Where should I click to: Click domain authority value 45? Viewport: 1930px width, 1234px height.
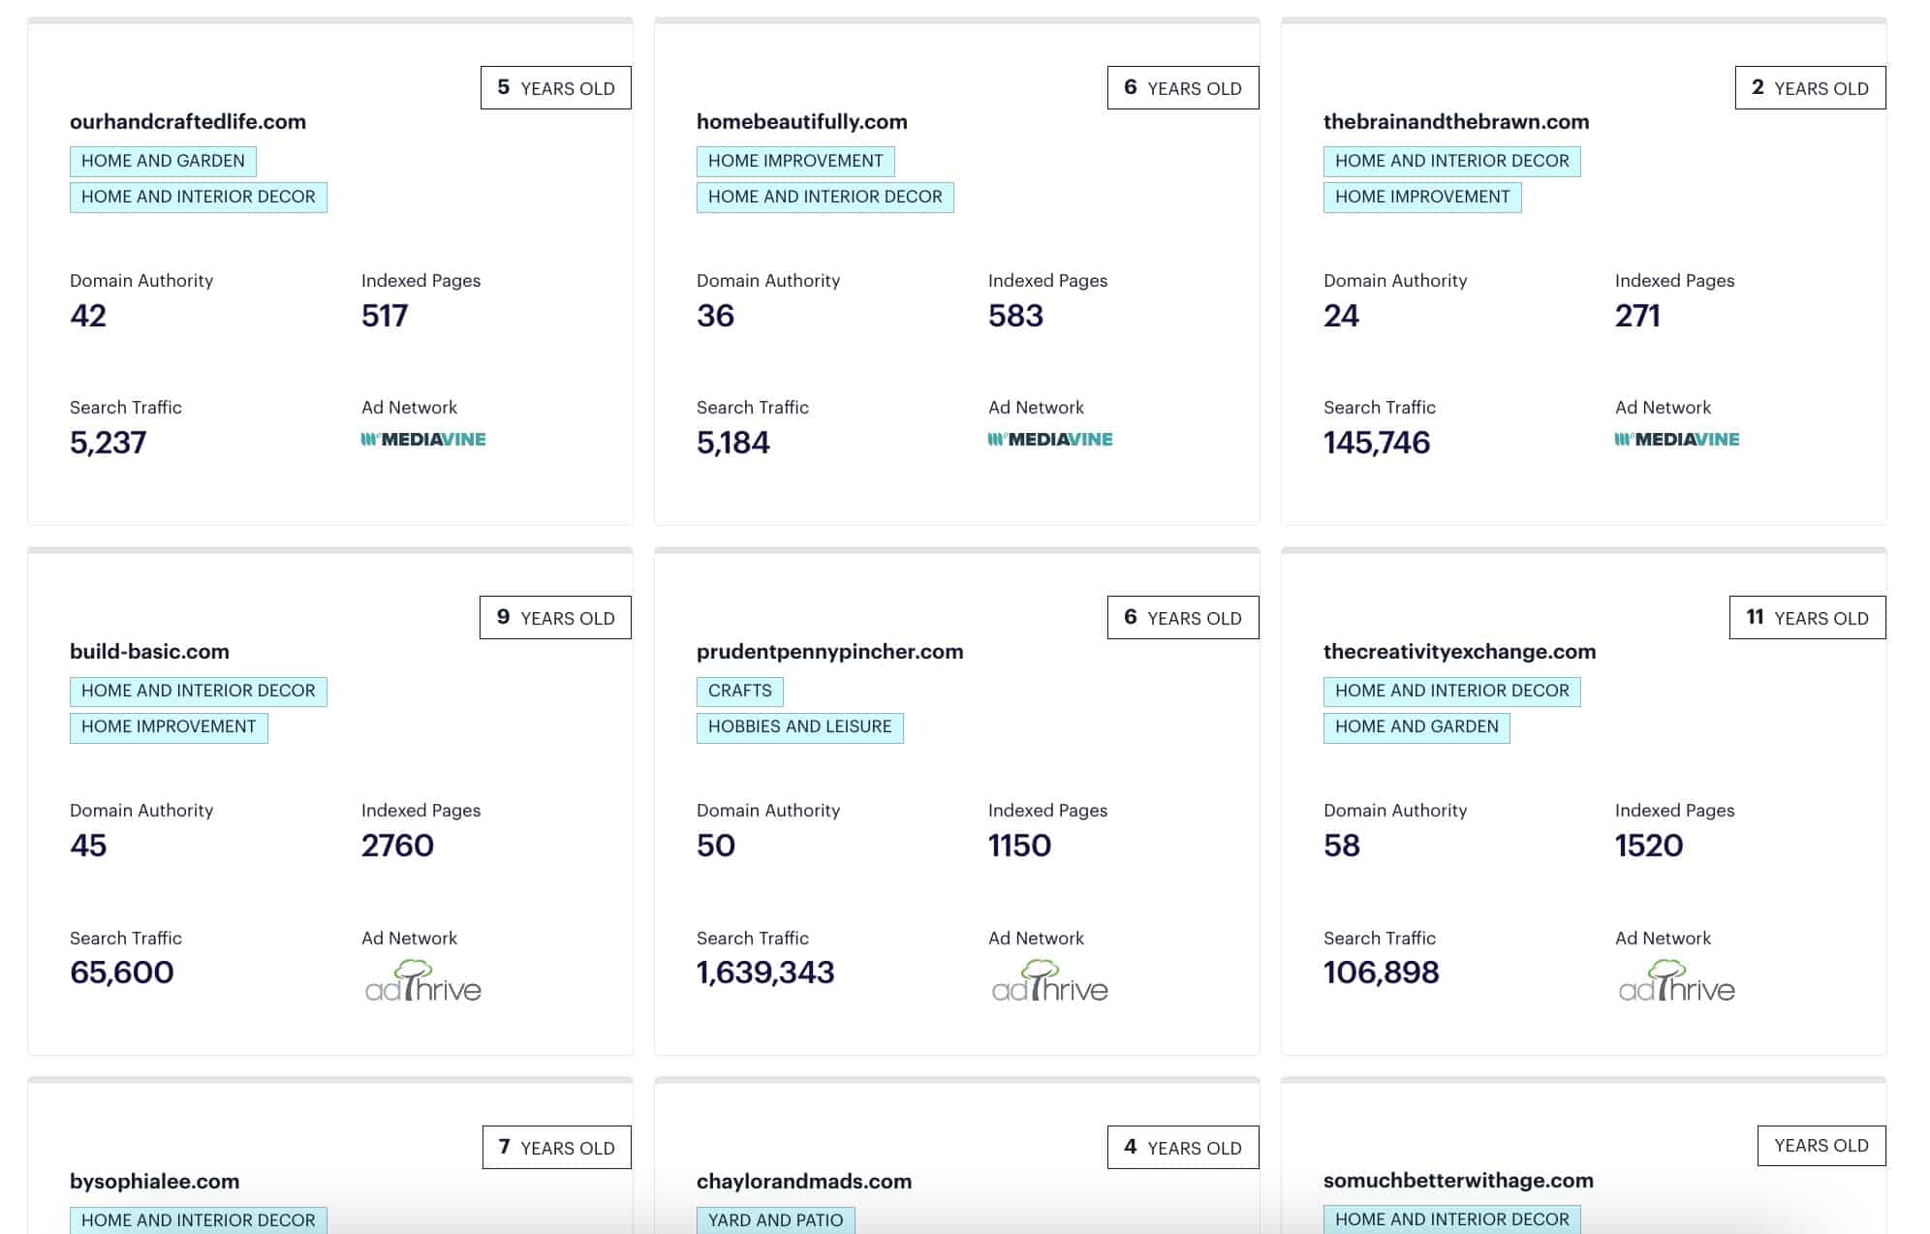coord(88,846)
